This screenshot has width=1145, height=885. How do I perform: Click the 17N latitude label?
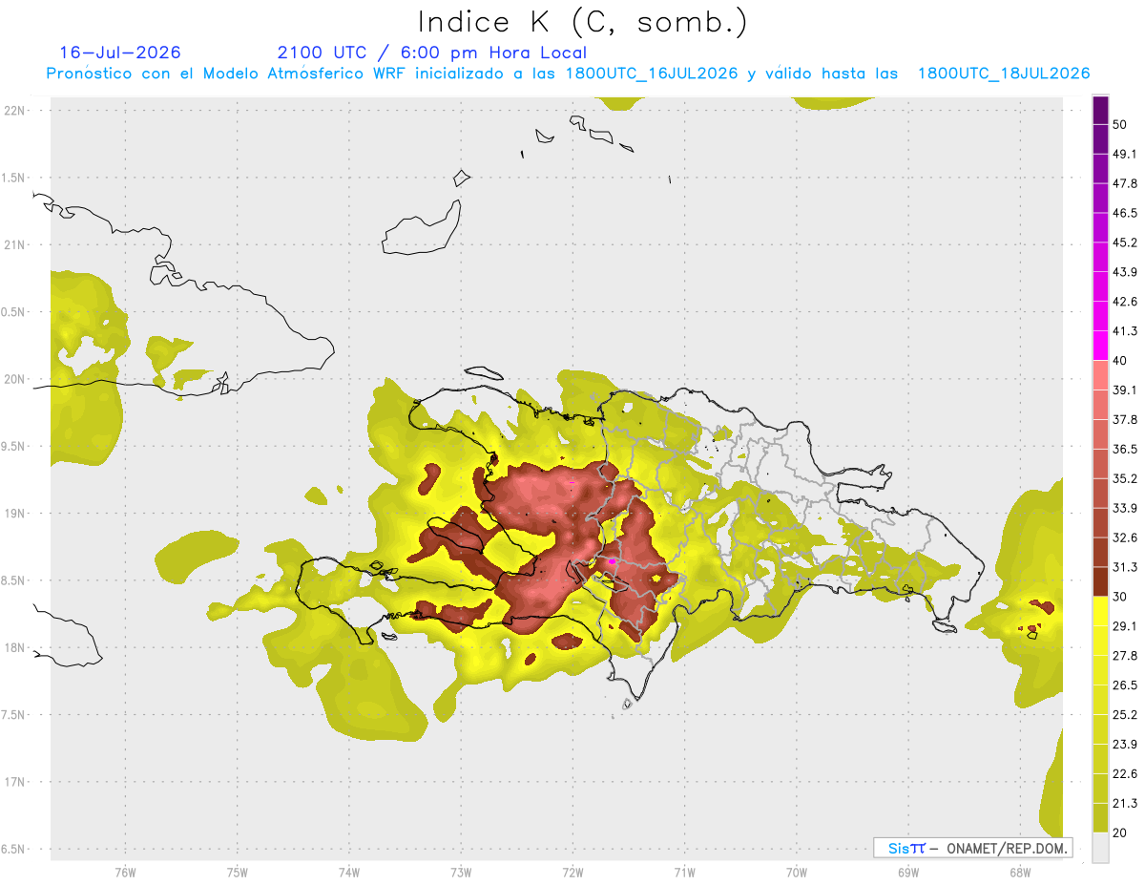coord(15,782)
